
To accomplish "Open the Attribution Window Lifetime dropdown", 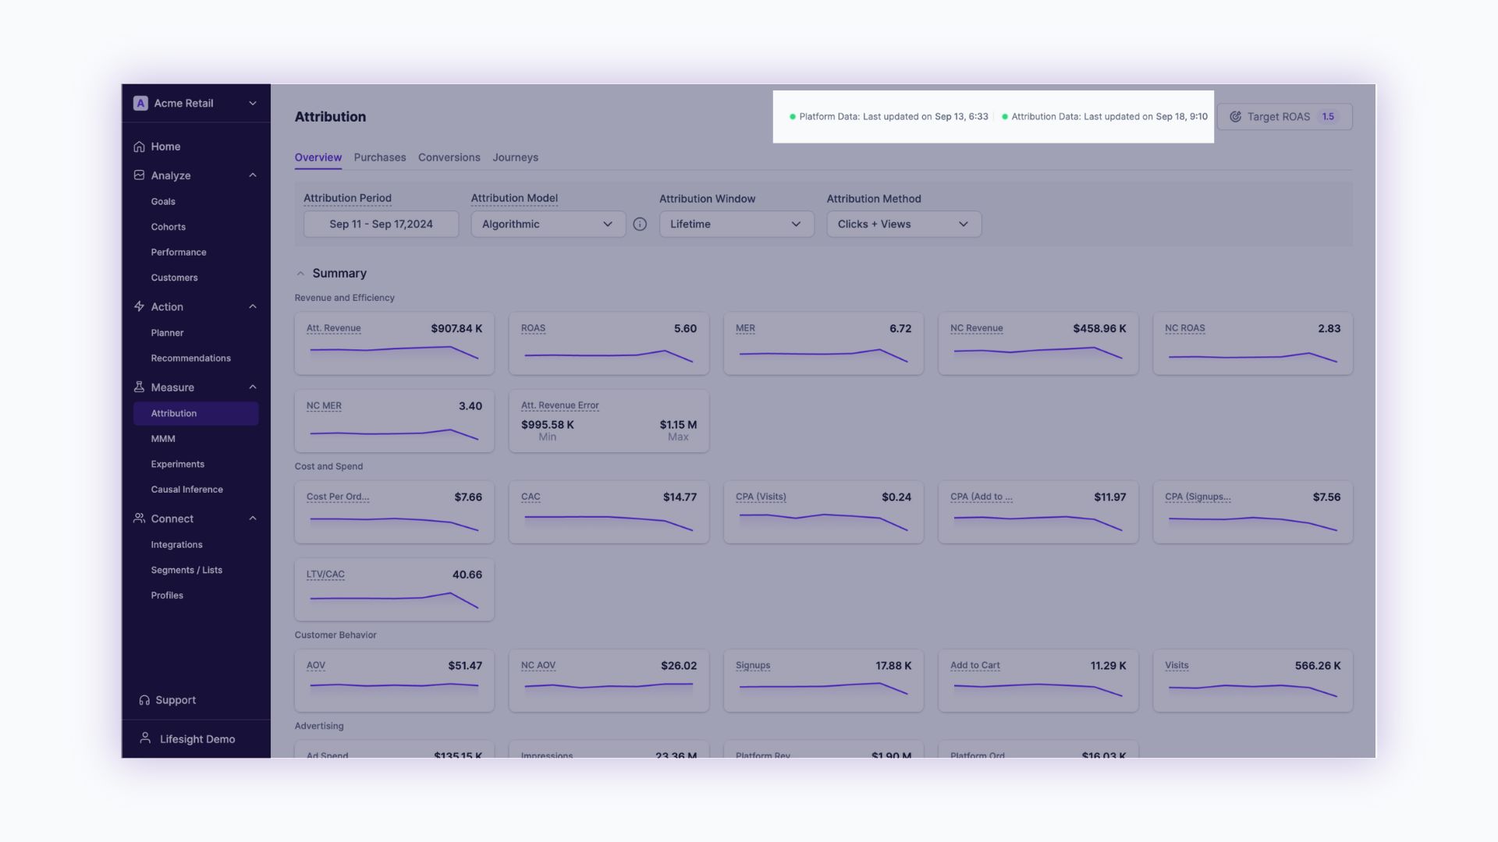I will [736, 225].
